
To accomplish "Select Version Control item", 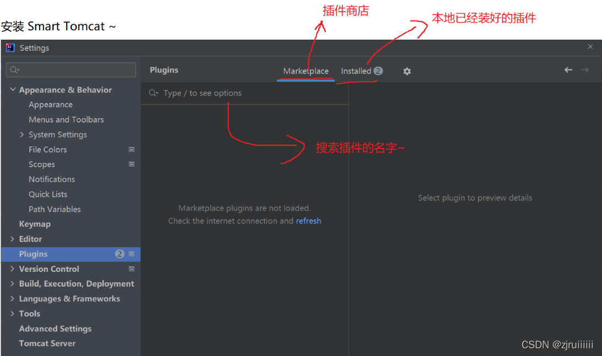I will tap(49, 269).
